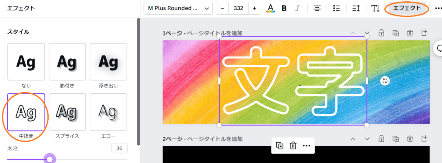Delete page 1 with the trash icon
This screenshot has width=442, height=163.
pos(410,33)
